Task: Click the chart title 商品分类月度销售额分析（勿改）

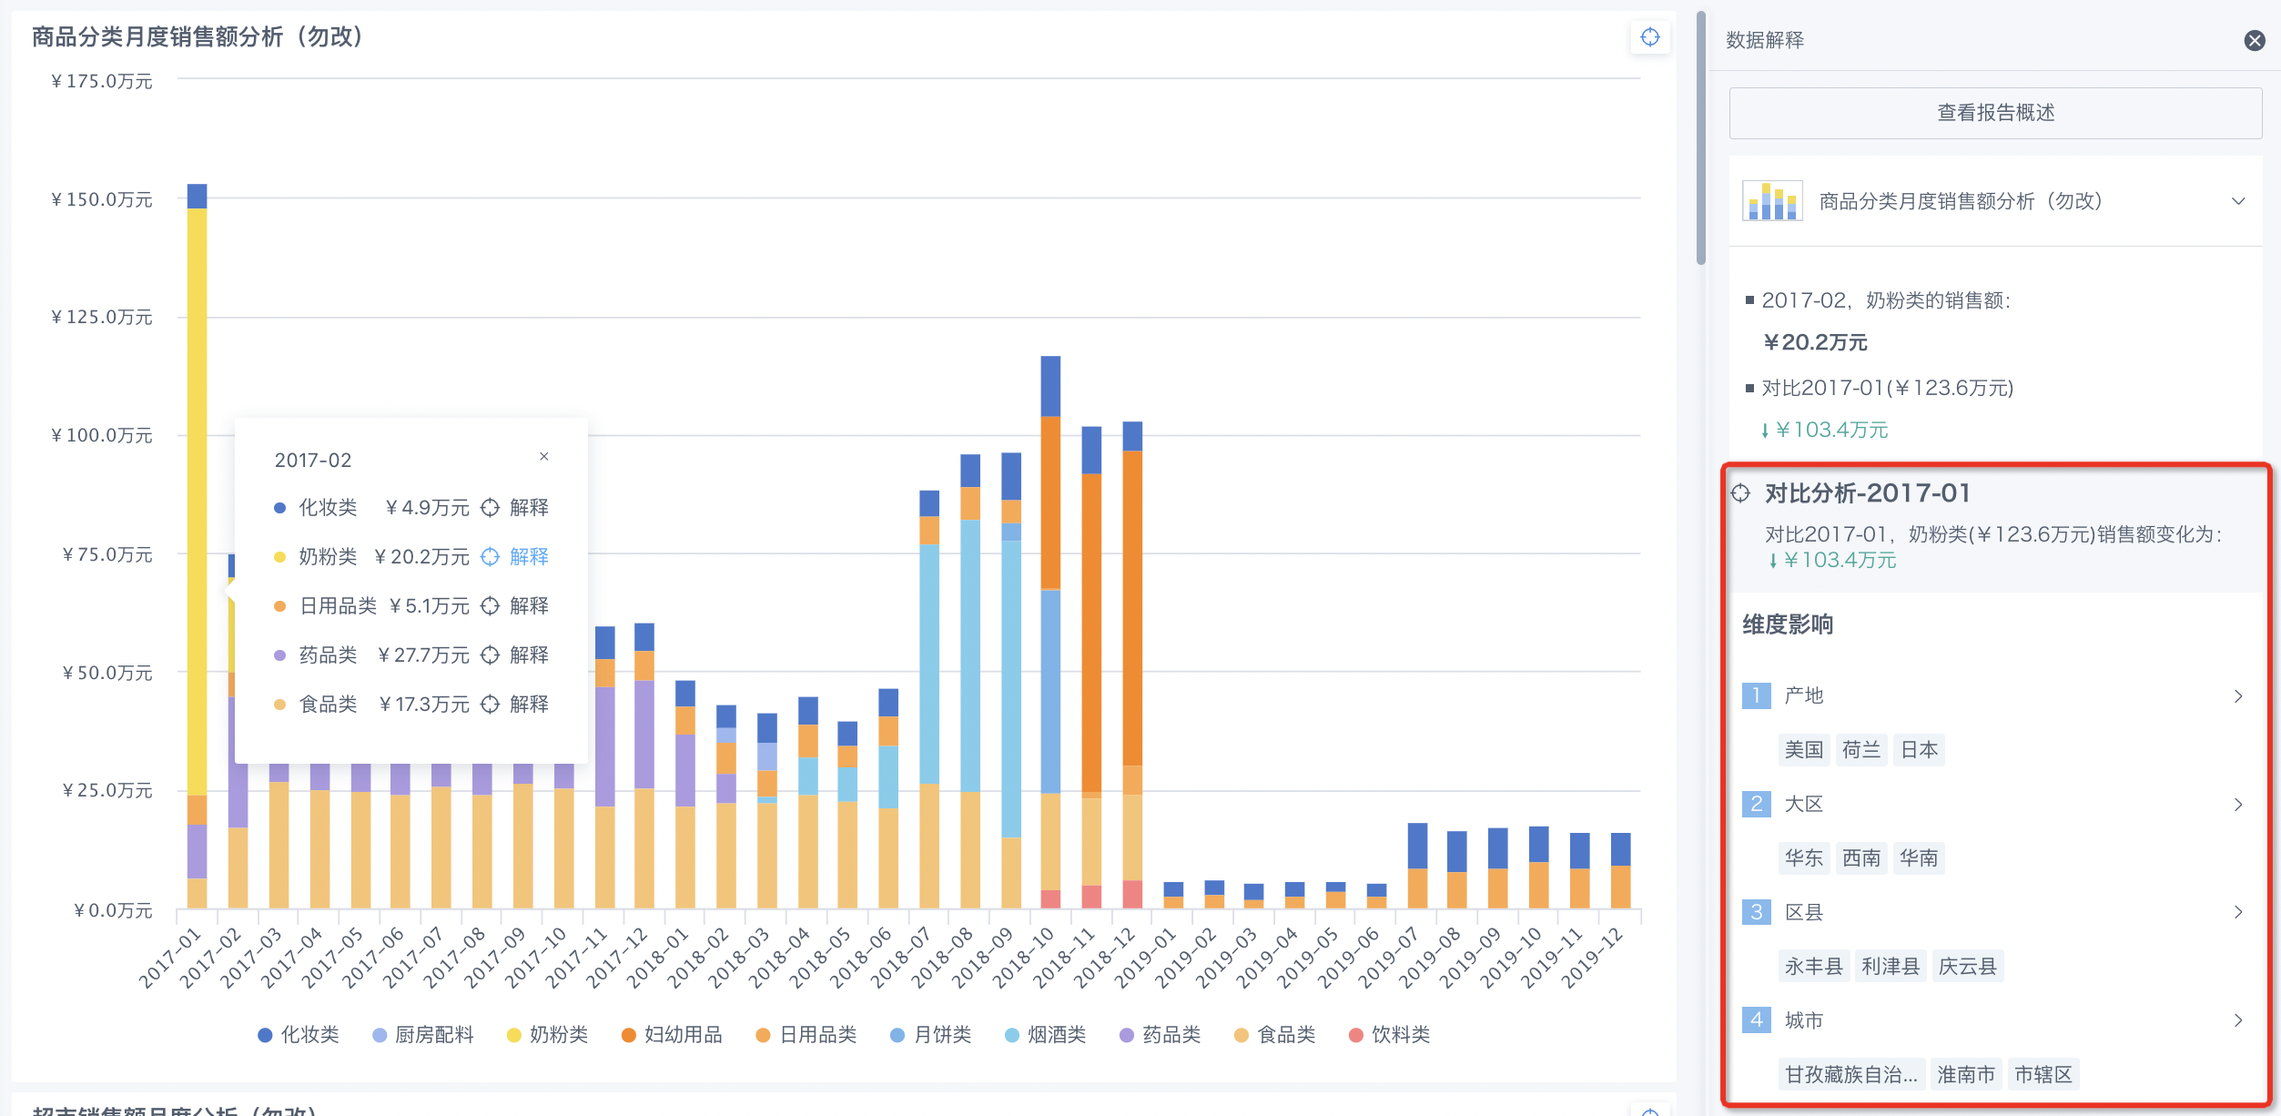Action: click(x=198, y=37)
